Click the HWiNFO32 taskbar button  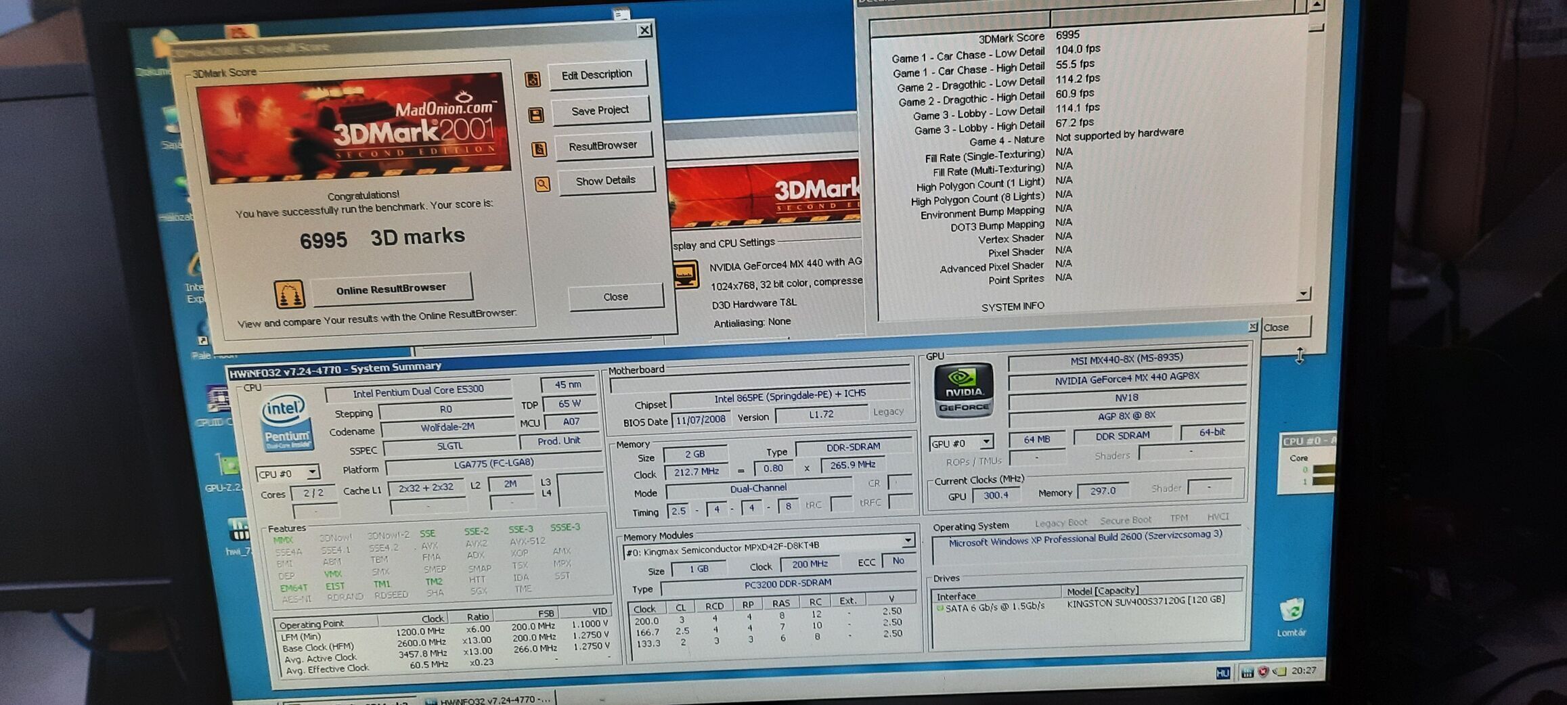point(488,700)
